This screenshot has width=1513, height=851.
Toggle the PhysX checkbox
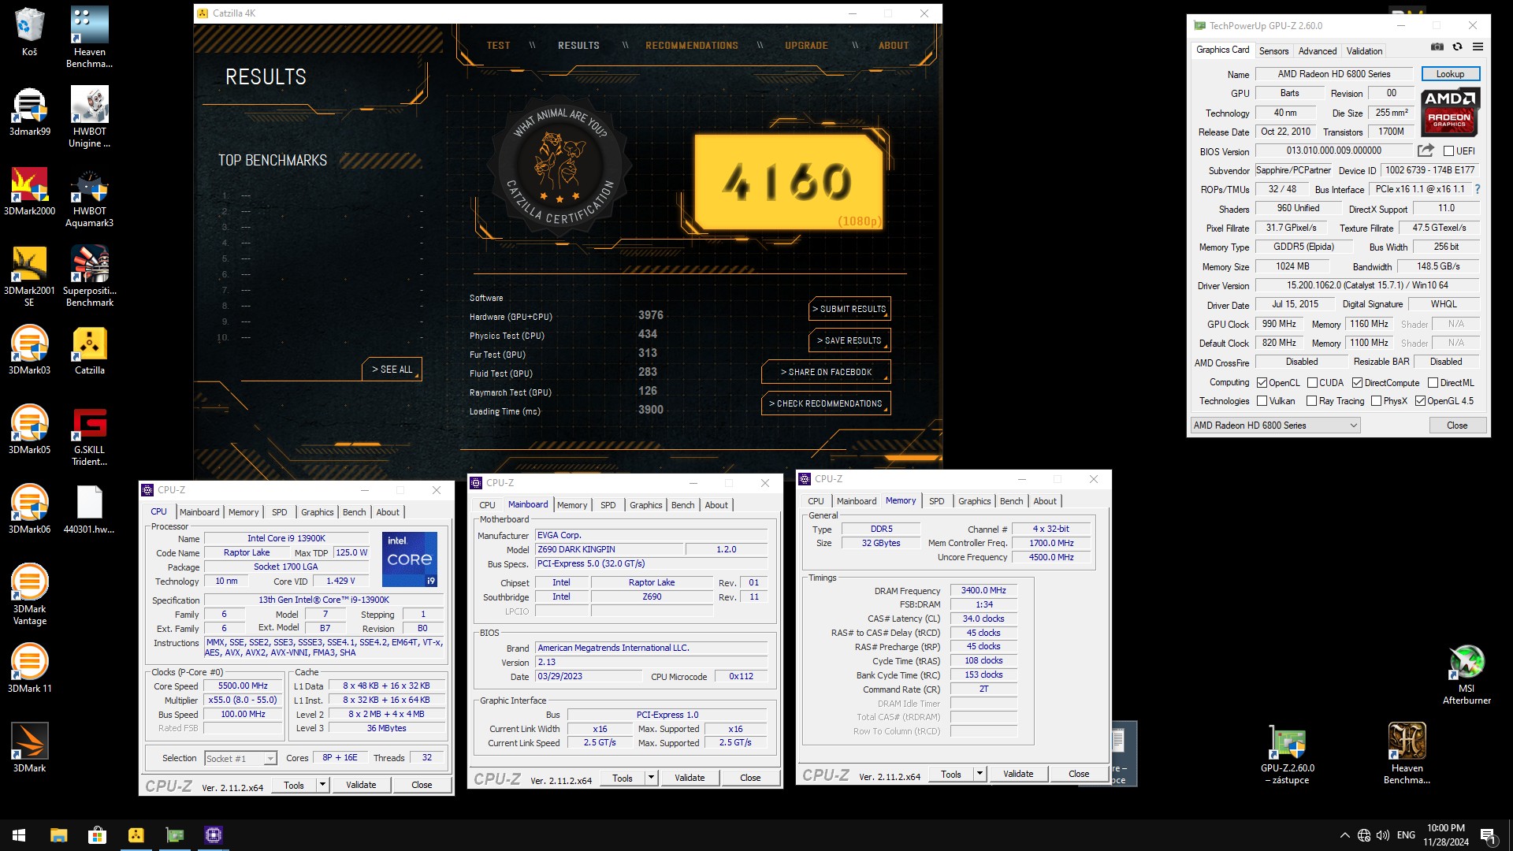[x=1377, y=401]
